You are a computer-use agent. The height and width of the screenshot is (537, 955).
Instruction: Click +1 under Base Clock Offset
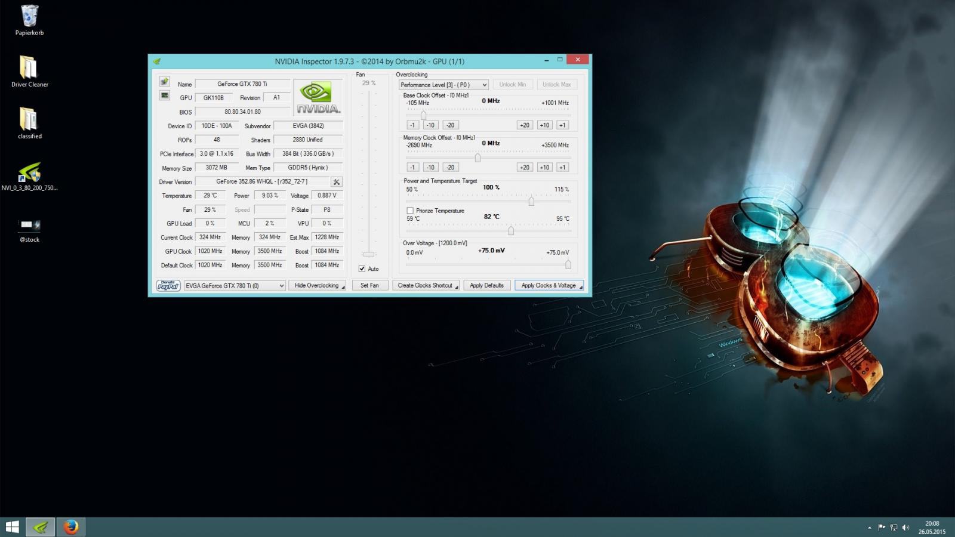coord(562,125)
